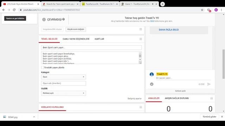Select the ANALİZLER tab
Image resolution: width=225 pixels, height=126 pixels.
(x=154, y=98)
